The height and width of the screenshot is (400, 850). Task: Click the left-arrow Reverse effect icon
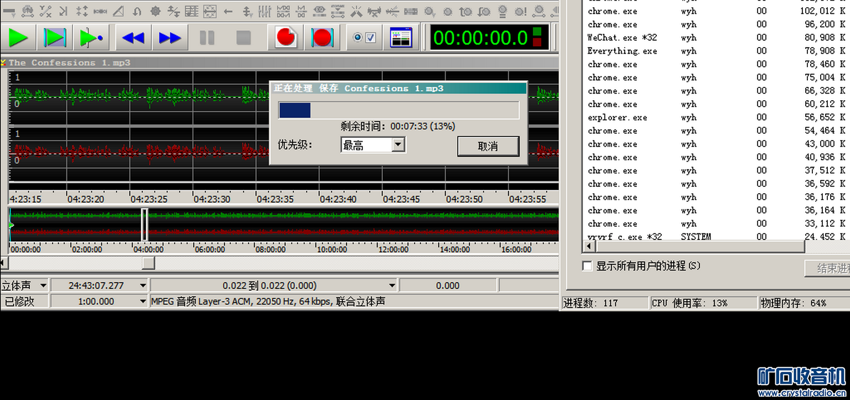(228, 11)
